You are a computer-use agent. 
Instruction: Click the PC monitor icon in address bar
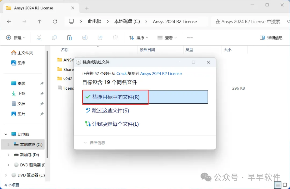pos(71,21)
